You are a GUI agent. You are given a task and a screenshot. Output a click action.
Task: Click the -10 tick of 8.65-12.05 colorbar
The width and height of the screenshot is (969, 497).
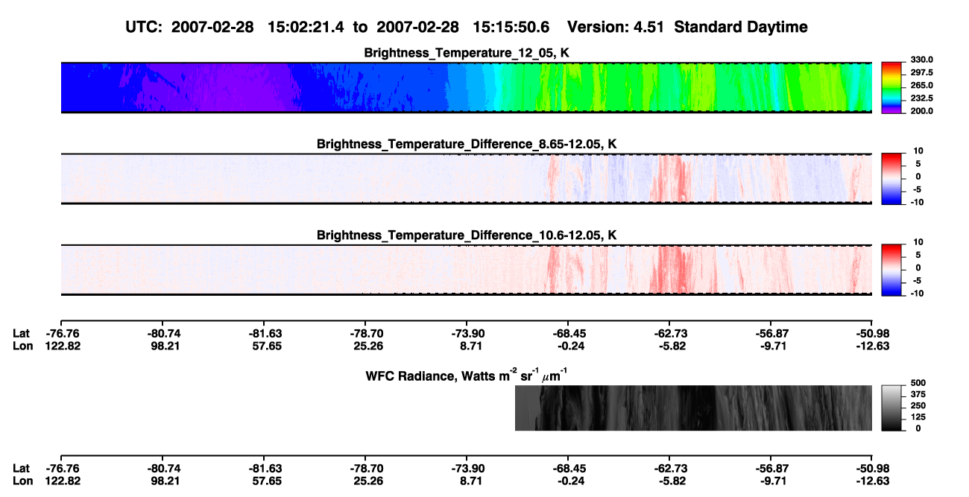point(916,203)
